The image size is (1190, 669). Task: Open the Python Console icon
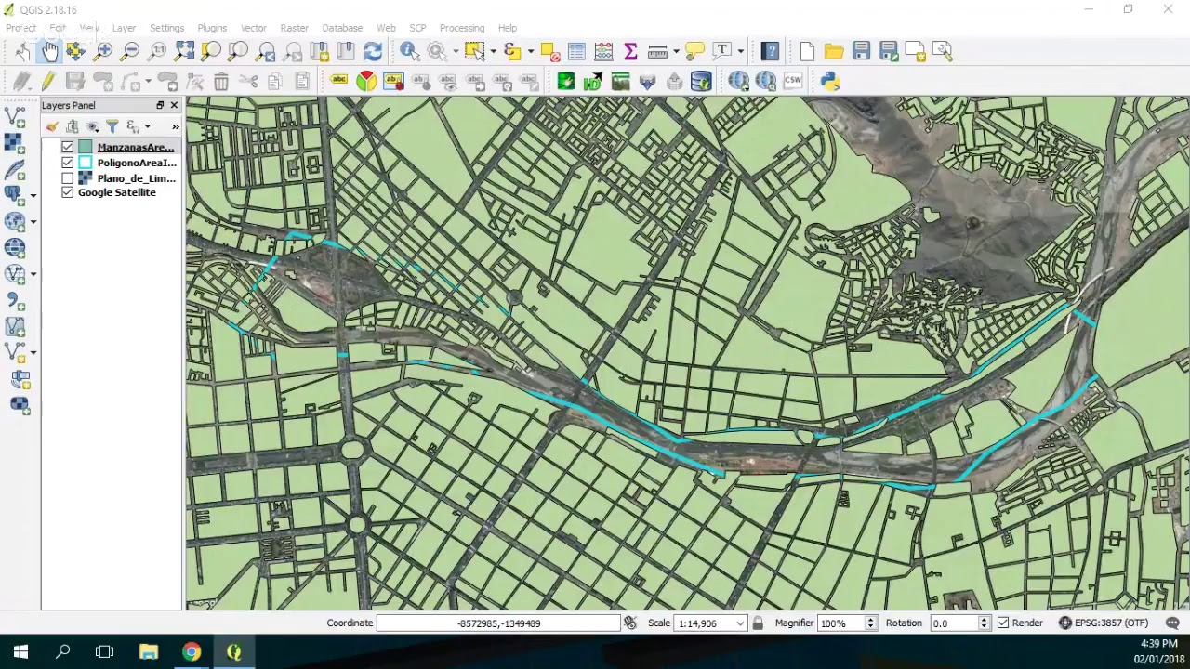(x=830, y=82)
